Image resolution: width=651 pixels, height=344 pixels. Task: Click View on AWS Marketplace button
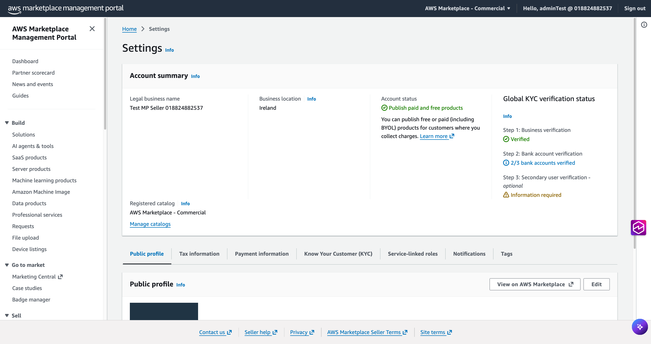coord(535,284)
